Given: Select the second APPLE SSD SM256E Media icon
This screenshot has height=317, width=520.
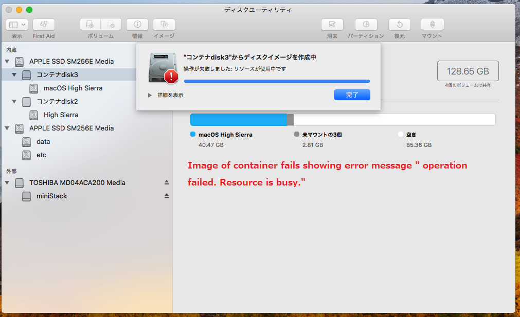Looking at the screenshot, I should (x=19, y=128).
